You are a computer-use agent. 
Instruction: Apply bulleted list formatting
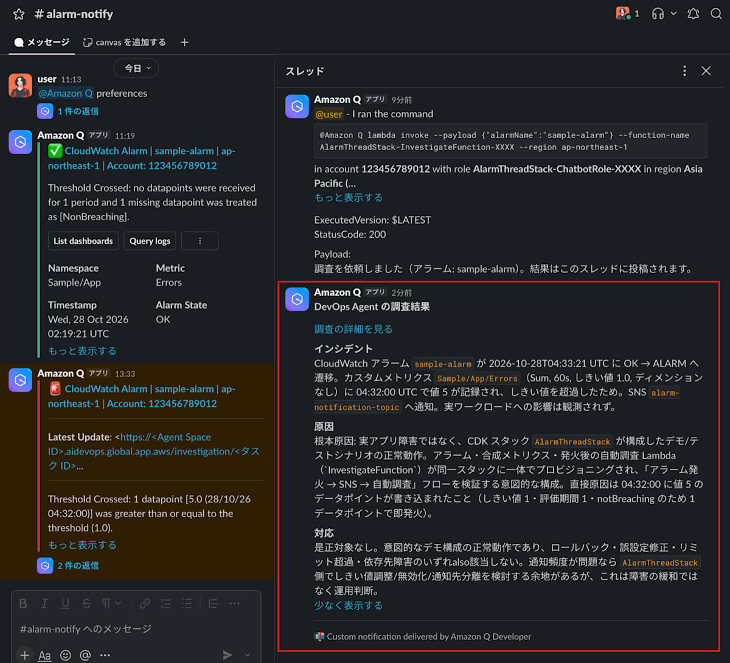click(187, 603)
